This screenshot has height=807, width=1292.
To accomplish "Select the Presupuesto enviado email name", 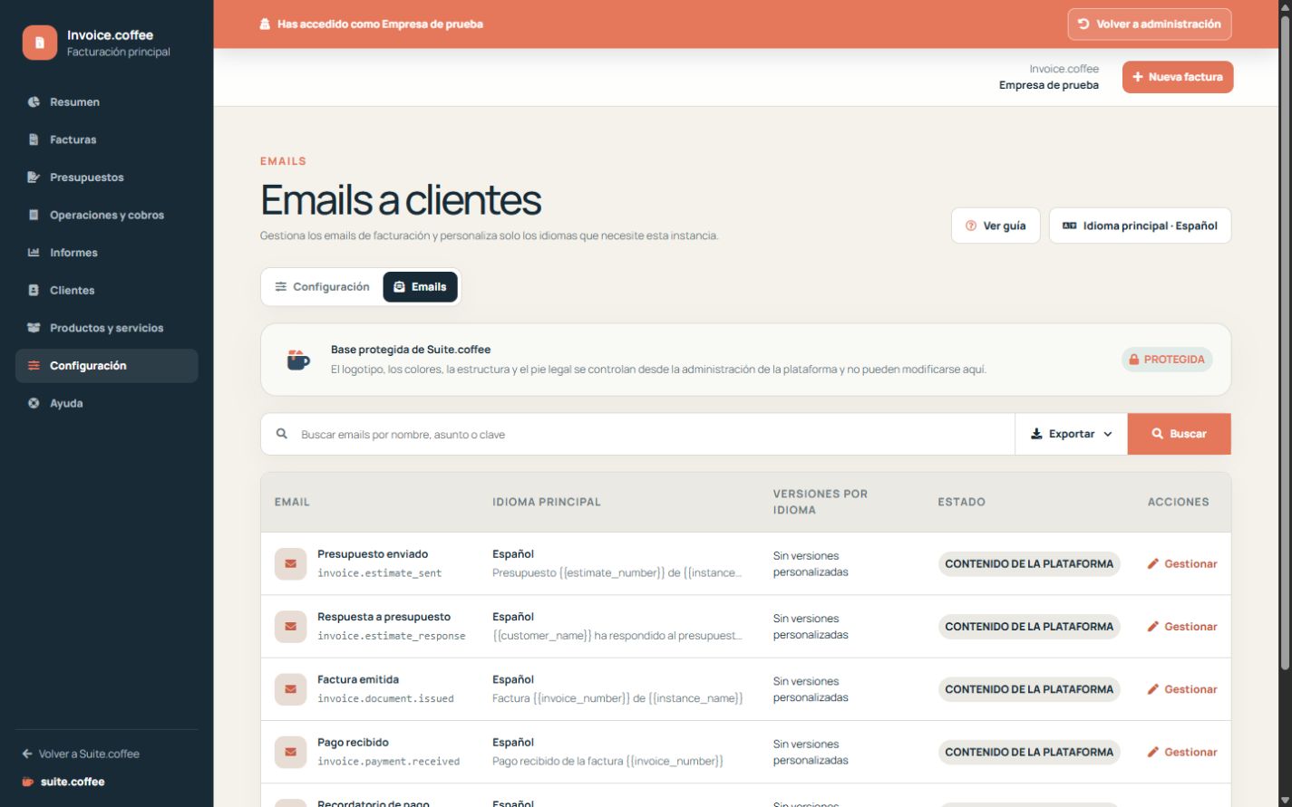I will [x=373, y=554].
